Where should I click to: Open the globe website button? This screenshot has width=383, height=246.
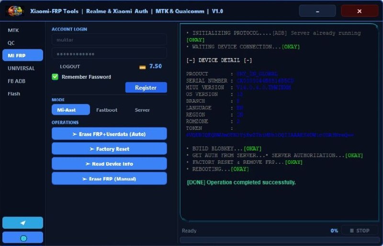(23, 238)
